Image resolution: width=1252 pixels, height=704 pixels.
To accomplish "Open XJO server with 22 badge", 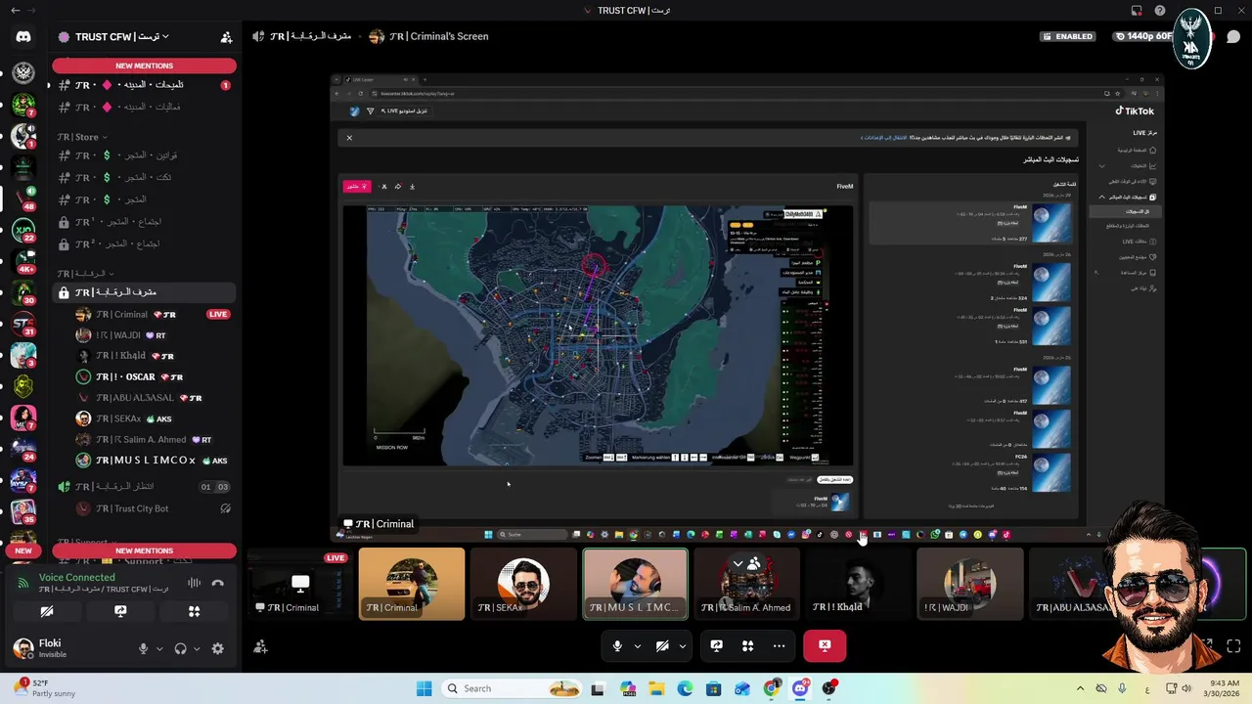I will 23,231.
